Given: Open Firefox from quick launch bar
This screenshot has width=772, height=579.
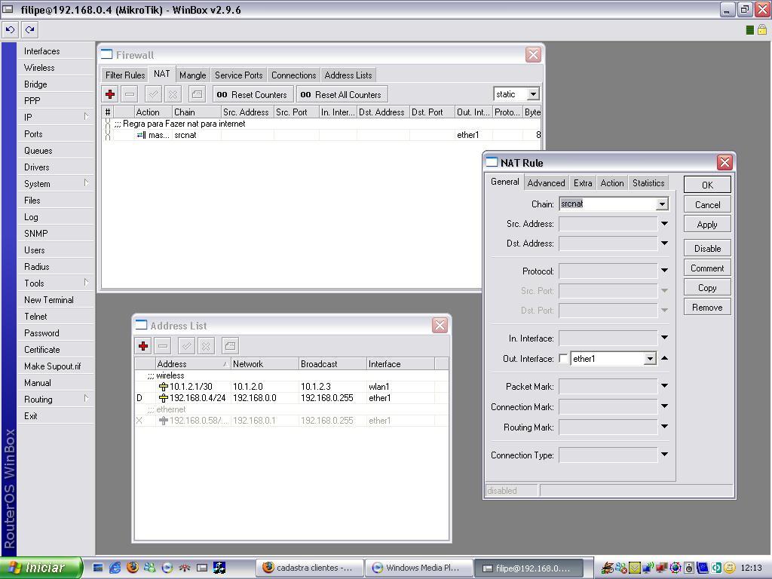Looking at the screenshot, I should point(133,568).
